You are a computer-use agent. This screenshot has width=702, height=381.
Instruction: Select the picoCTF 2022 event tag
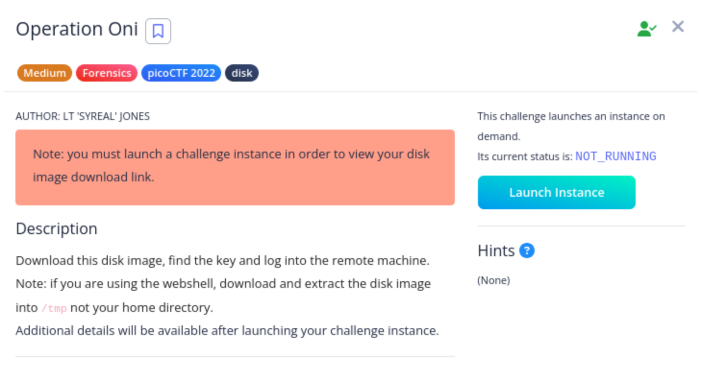pyautogui.click(x=181, y=73)
